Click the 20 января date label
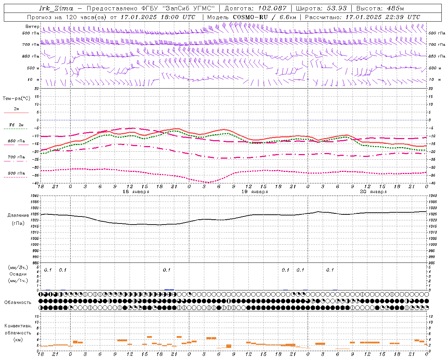This screenshot has width=447, height=357. [373, 192]
